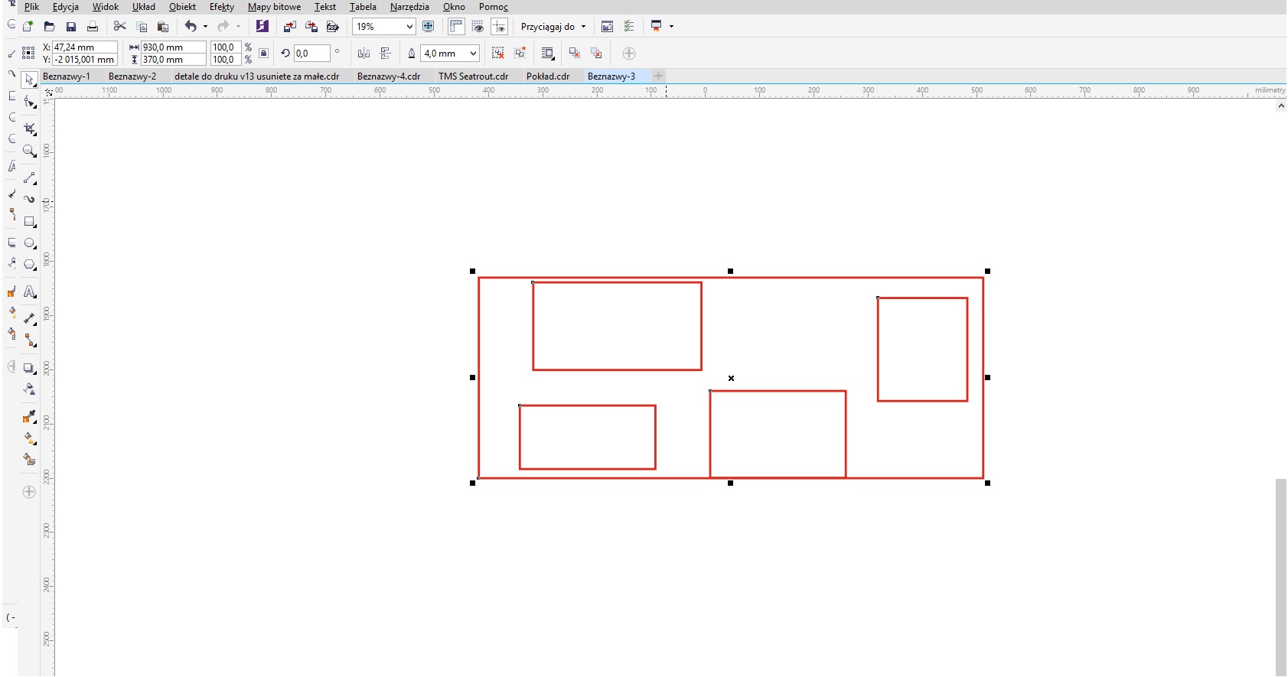Toggle show rulers button
Viewport: 1288px width, 677px height.
456,27
